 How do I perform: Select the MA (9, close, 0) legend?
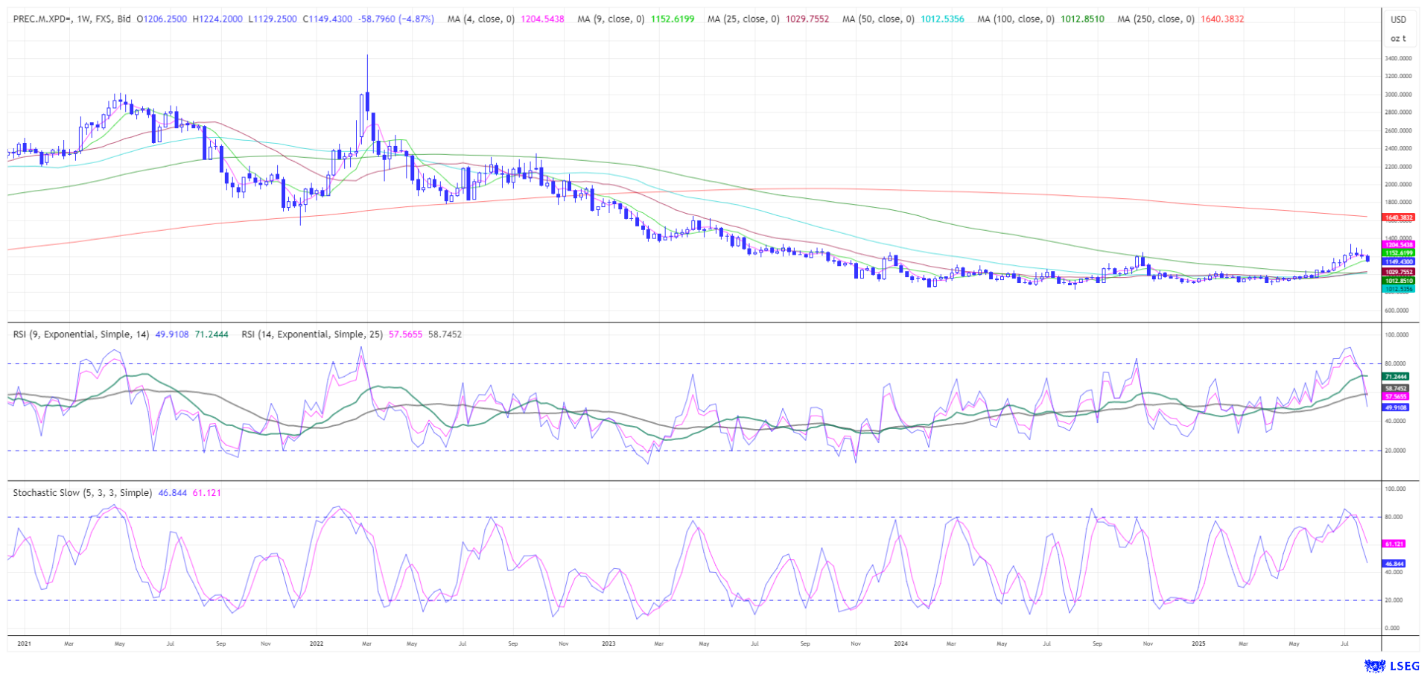(611, 19)
